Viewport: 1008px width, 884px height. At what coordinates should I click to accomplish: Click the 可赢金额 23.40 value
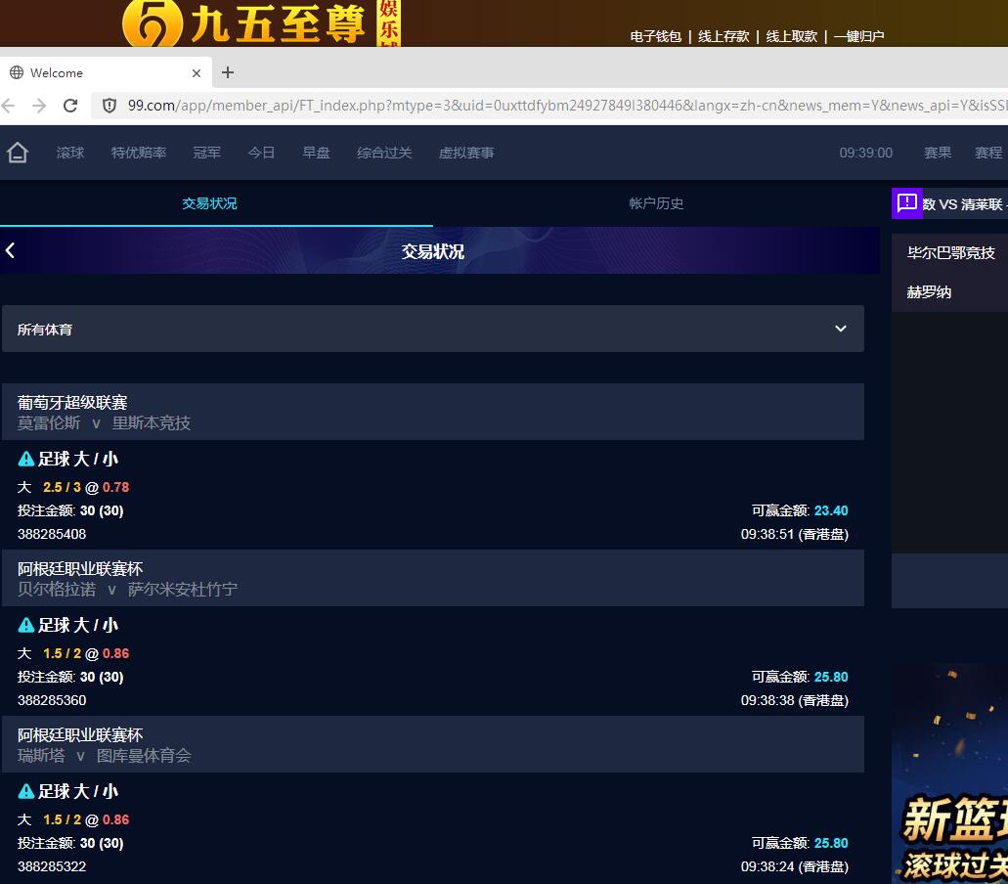point(831,510)
